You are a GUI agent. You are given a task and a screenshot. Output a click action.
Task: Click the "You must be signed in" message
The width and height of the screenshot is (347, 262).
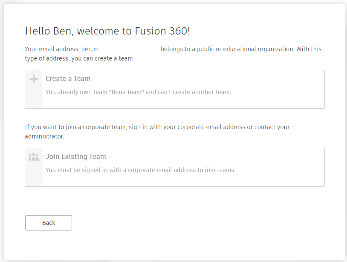coord(140,170)
